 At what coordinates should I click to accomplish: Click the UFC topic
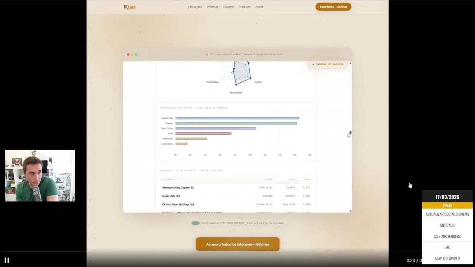pos(447,247)
